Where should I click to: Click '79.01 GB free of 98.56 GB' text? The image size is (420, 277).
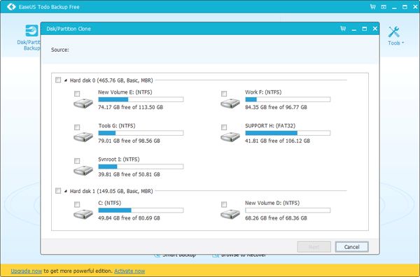(x=129, y=141)
